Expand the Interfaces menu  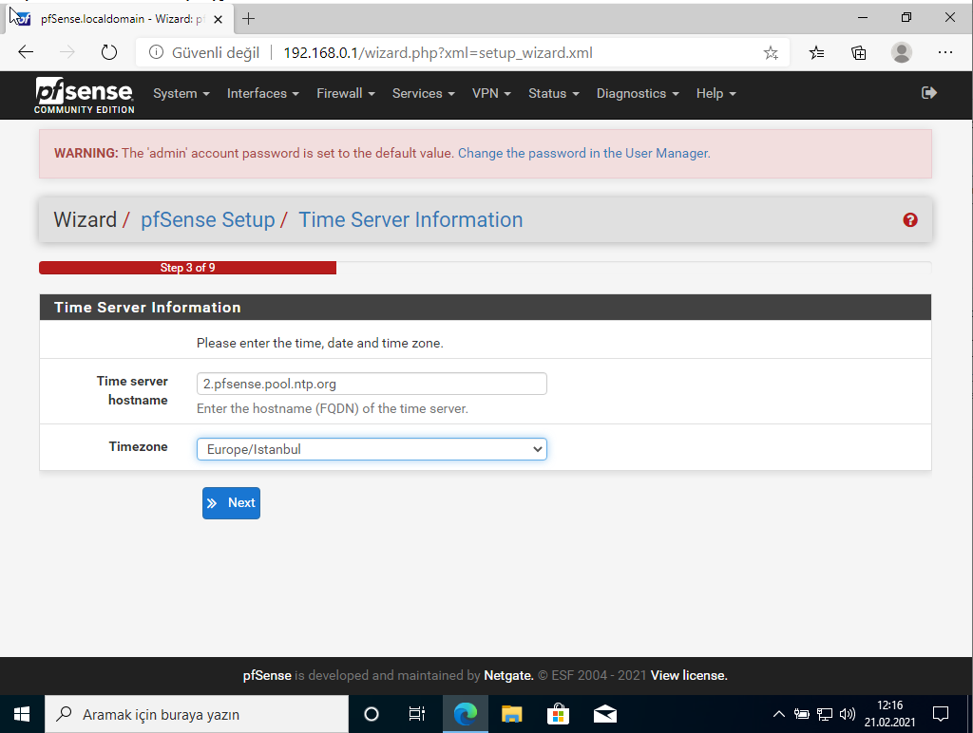[263, 94]
